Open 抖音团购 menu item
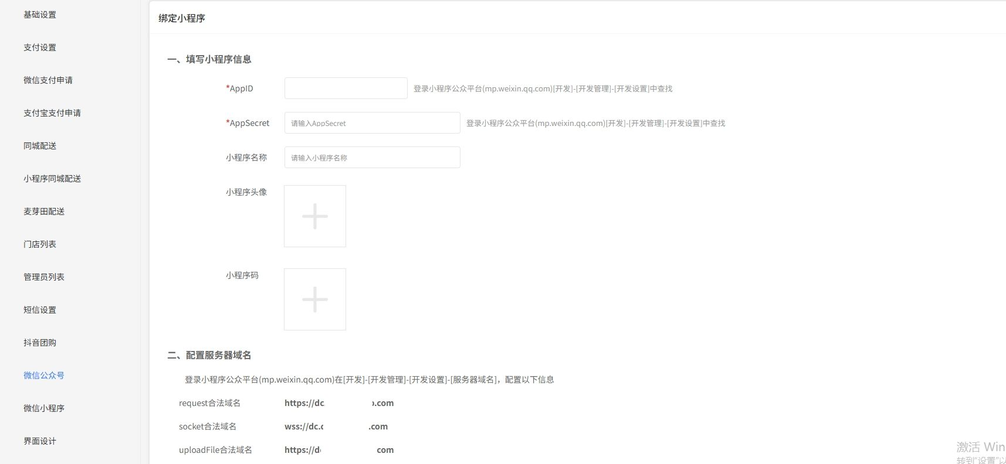1006x464 pixels. (40, 343)
